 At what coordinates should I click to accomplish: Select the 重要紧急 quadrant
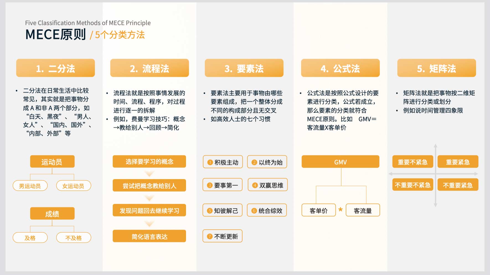tap(458, 162)
